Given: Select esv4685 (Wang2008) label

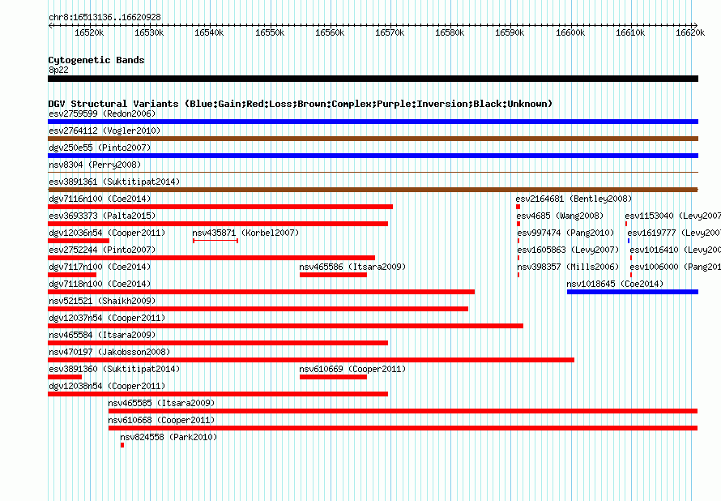Looking at the screenshot, I should 560,216.
